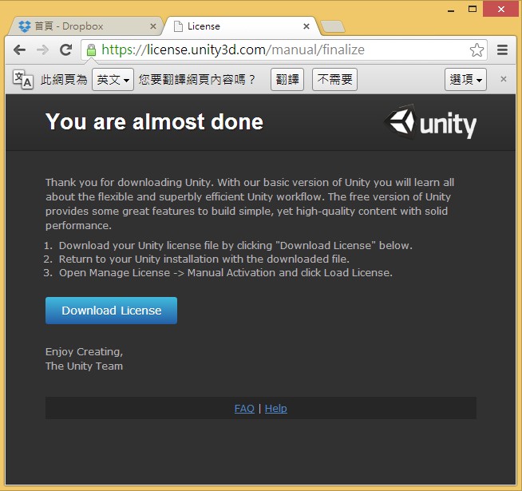Click the 'You are almost done' heading
Screen dimensions: 522x491
[155, 121]
